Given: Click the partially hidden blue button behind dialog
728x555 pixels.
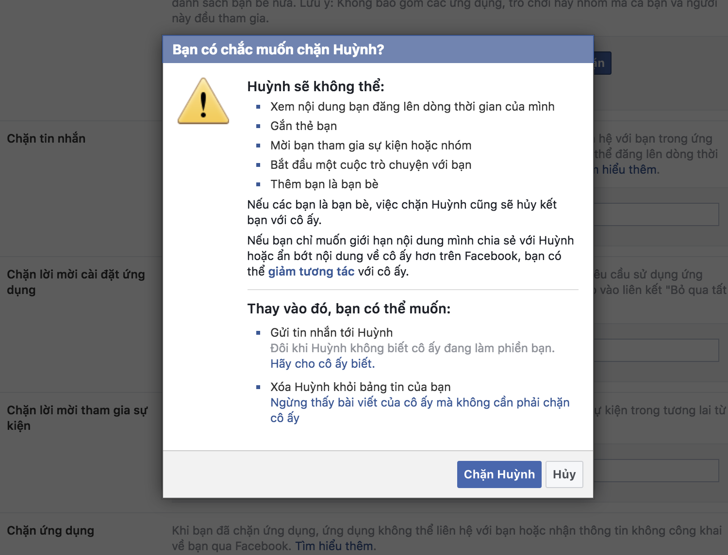Looking at the screenshot, I should pos(602,63).
